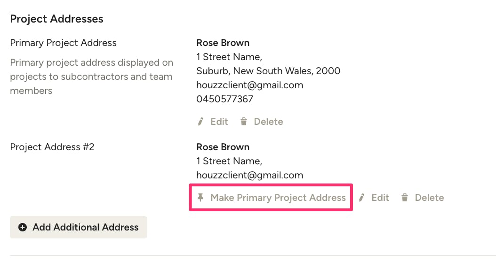
Task: Click the plus circle icon in Add Additional Address
Action: (x=23, y=227)
